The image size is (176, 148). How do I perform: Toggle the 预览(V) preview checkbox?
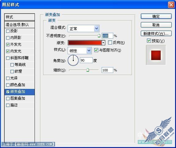click(149, 41)
